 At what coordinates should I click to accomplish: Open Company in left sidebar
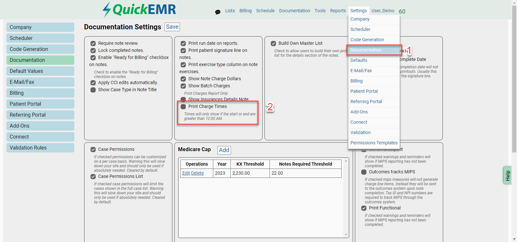click(x=40, y=27)
